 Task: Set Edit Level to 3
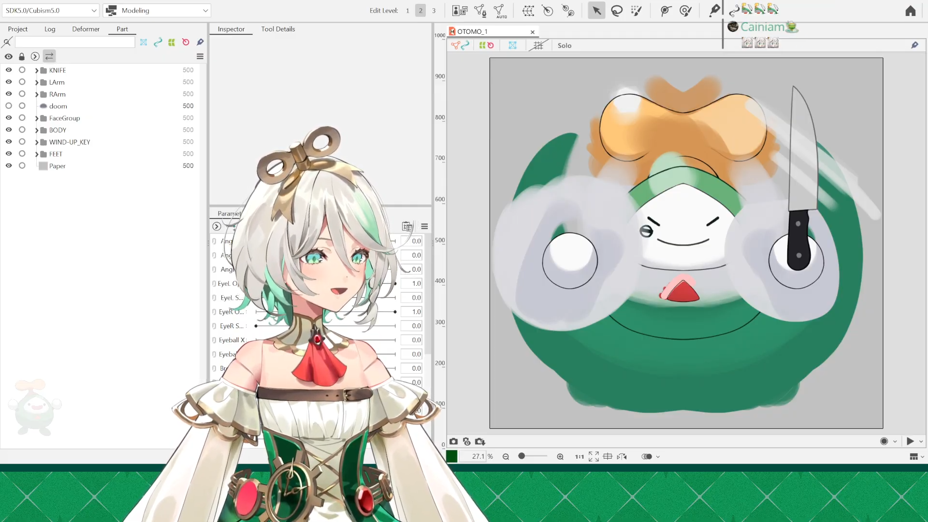click(434, 11)
